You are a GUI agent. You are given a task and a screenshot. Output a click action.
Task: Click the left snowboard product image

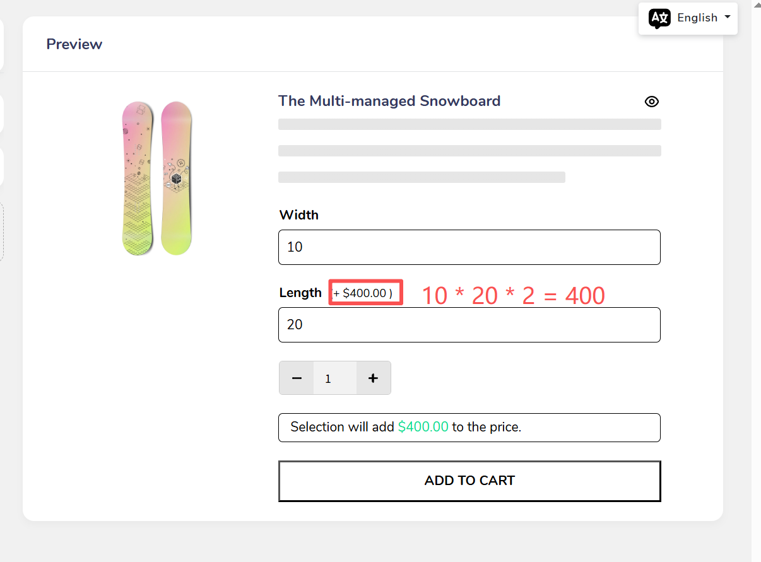click(x=138, y=179)
